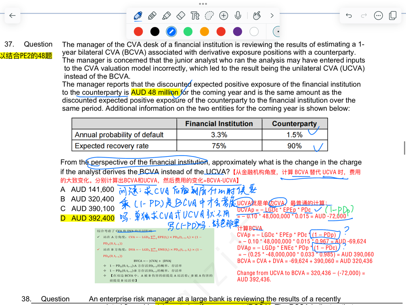The width and height of the screenshot is (406, 305).
Task: Select the highlighter tool
Action: pyautogui.click(x=167, y=15)
